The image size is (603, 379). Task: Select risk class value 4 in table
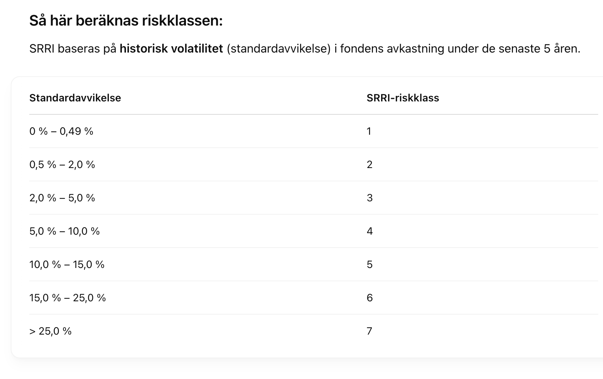click(x=369, y=231)
